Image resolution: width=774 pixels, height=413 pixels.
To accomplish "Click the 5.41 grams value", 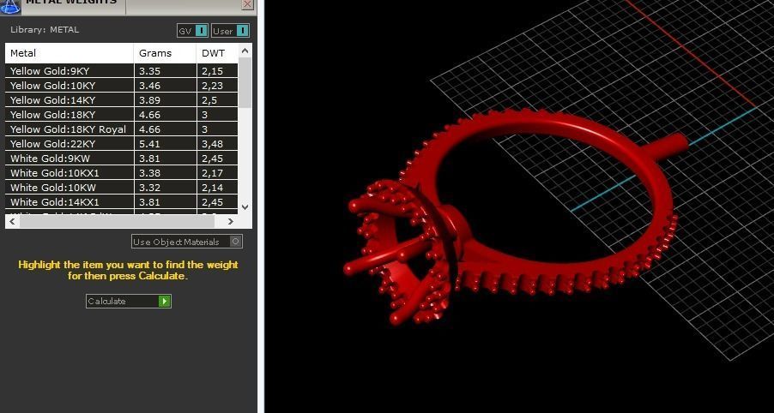I will click(x=149, y=144).
